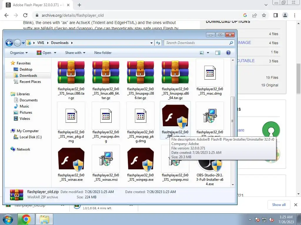The height and width of the screenshot is (225, 301).
Task: Click Show all downloads button
Action: [279, 205]
